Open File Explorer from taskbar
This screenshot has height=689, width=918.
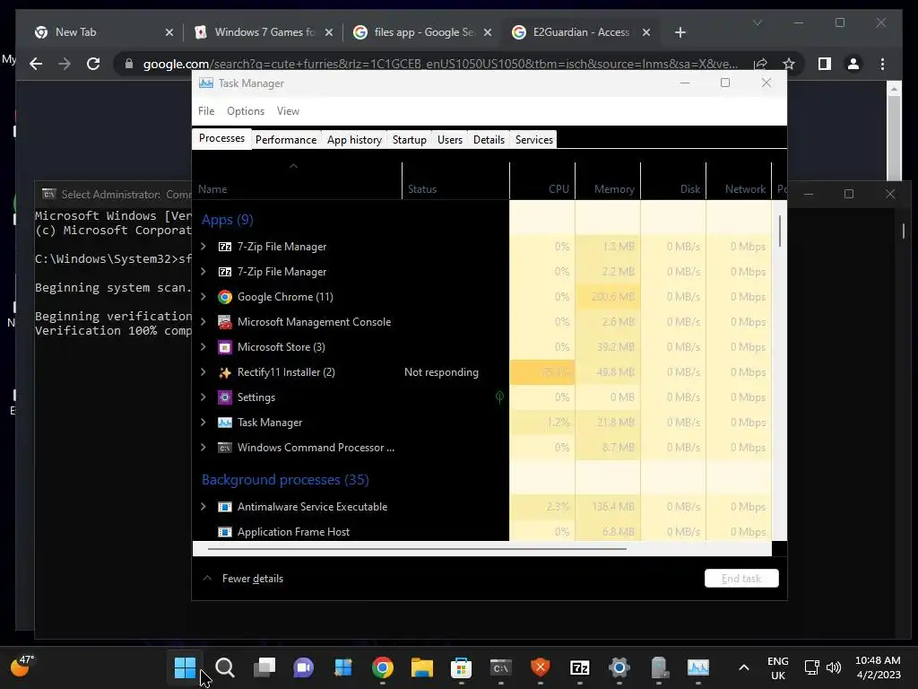[421, 667]
